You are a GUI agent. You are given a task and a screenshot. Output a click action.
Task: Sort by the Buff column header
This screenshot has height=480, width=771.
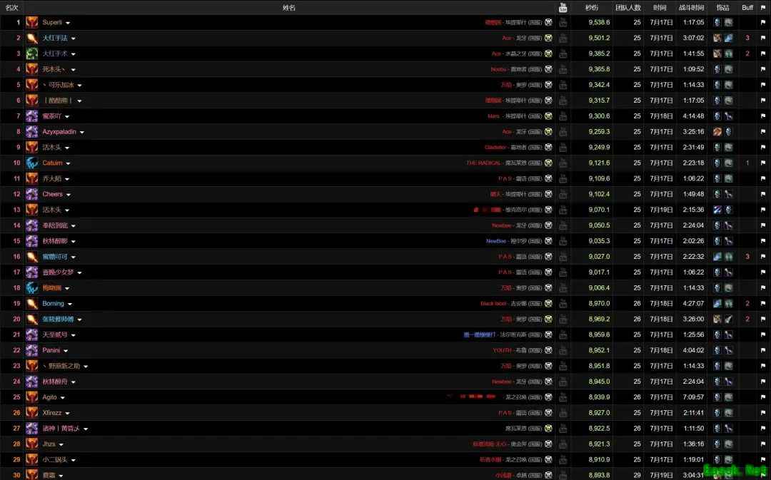coord(747,7)
